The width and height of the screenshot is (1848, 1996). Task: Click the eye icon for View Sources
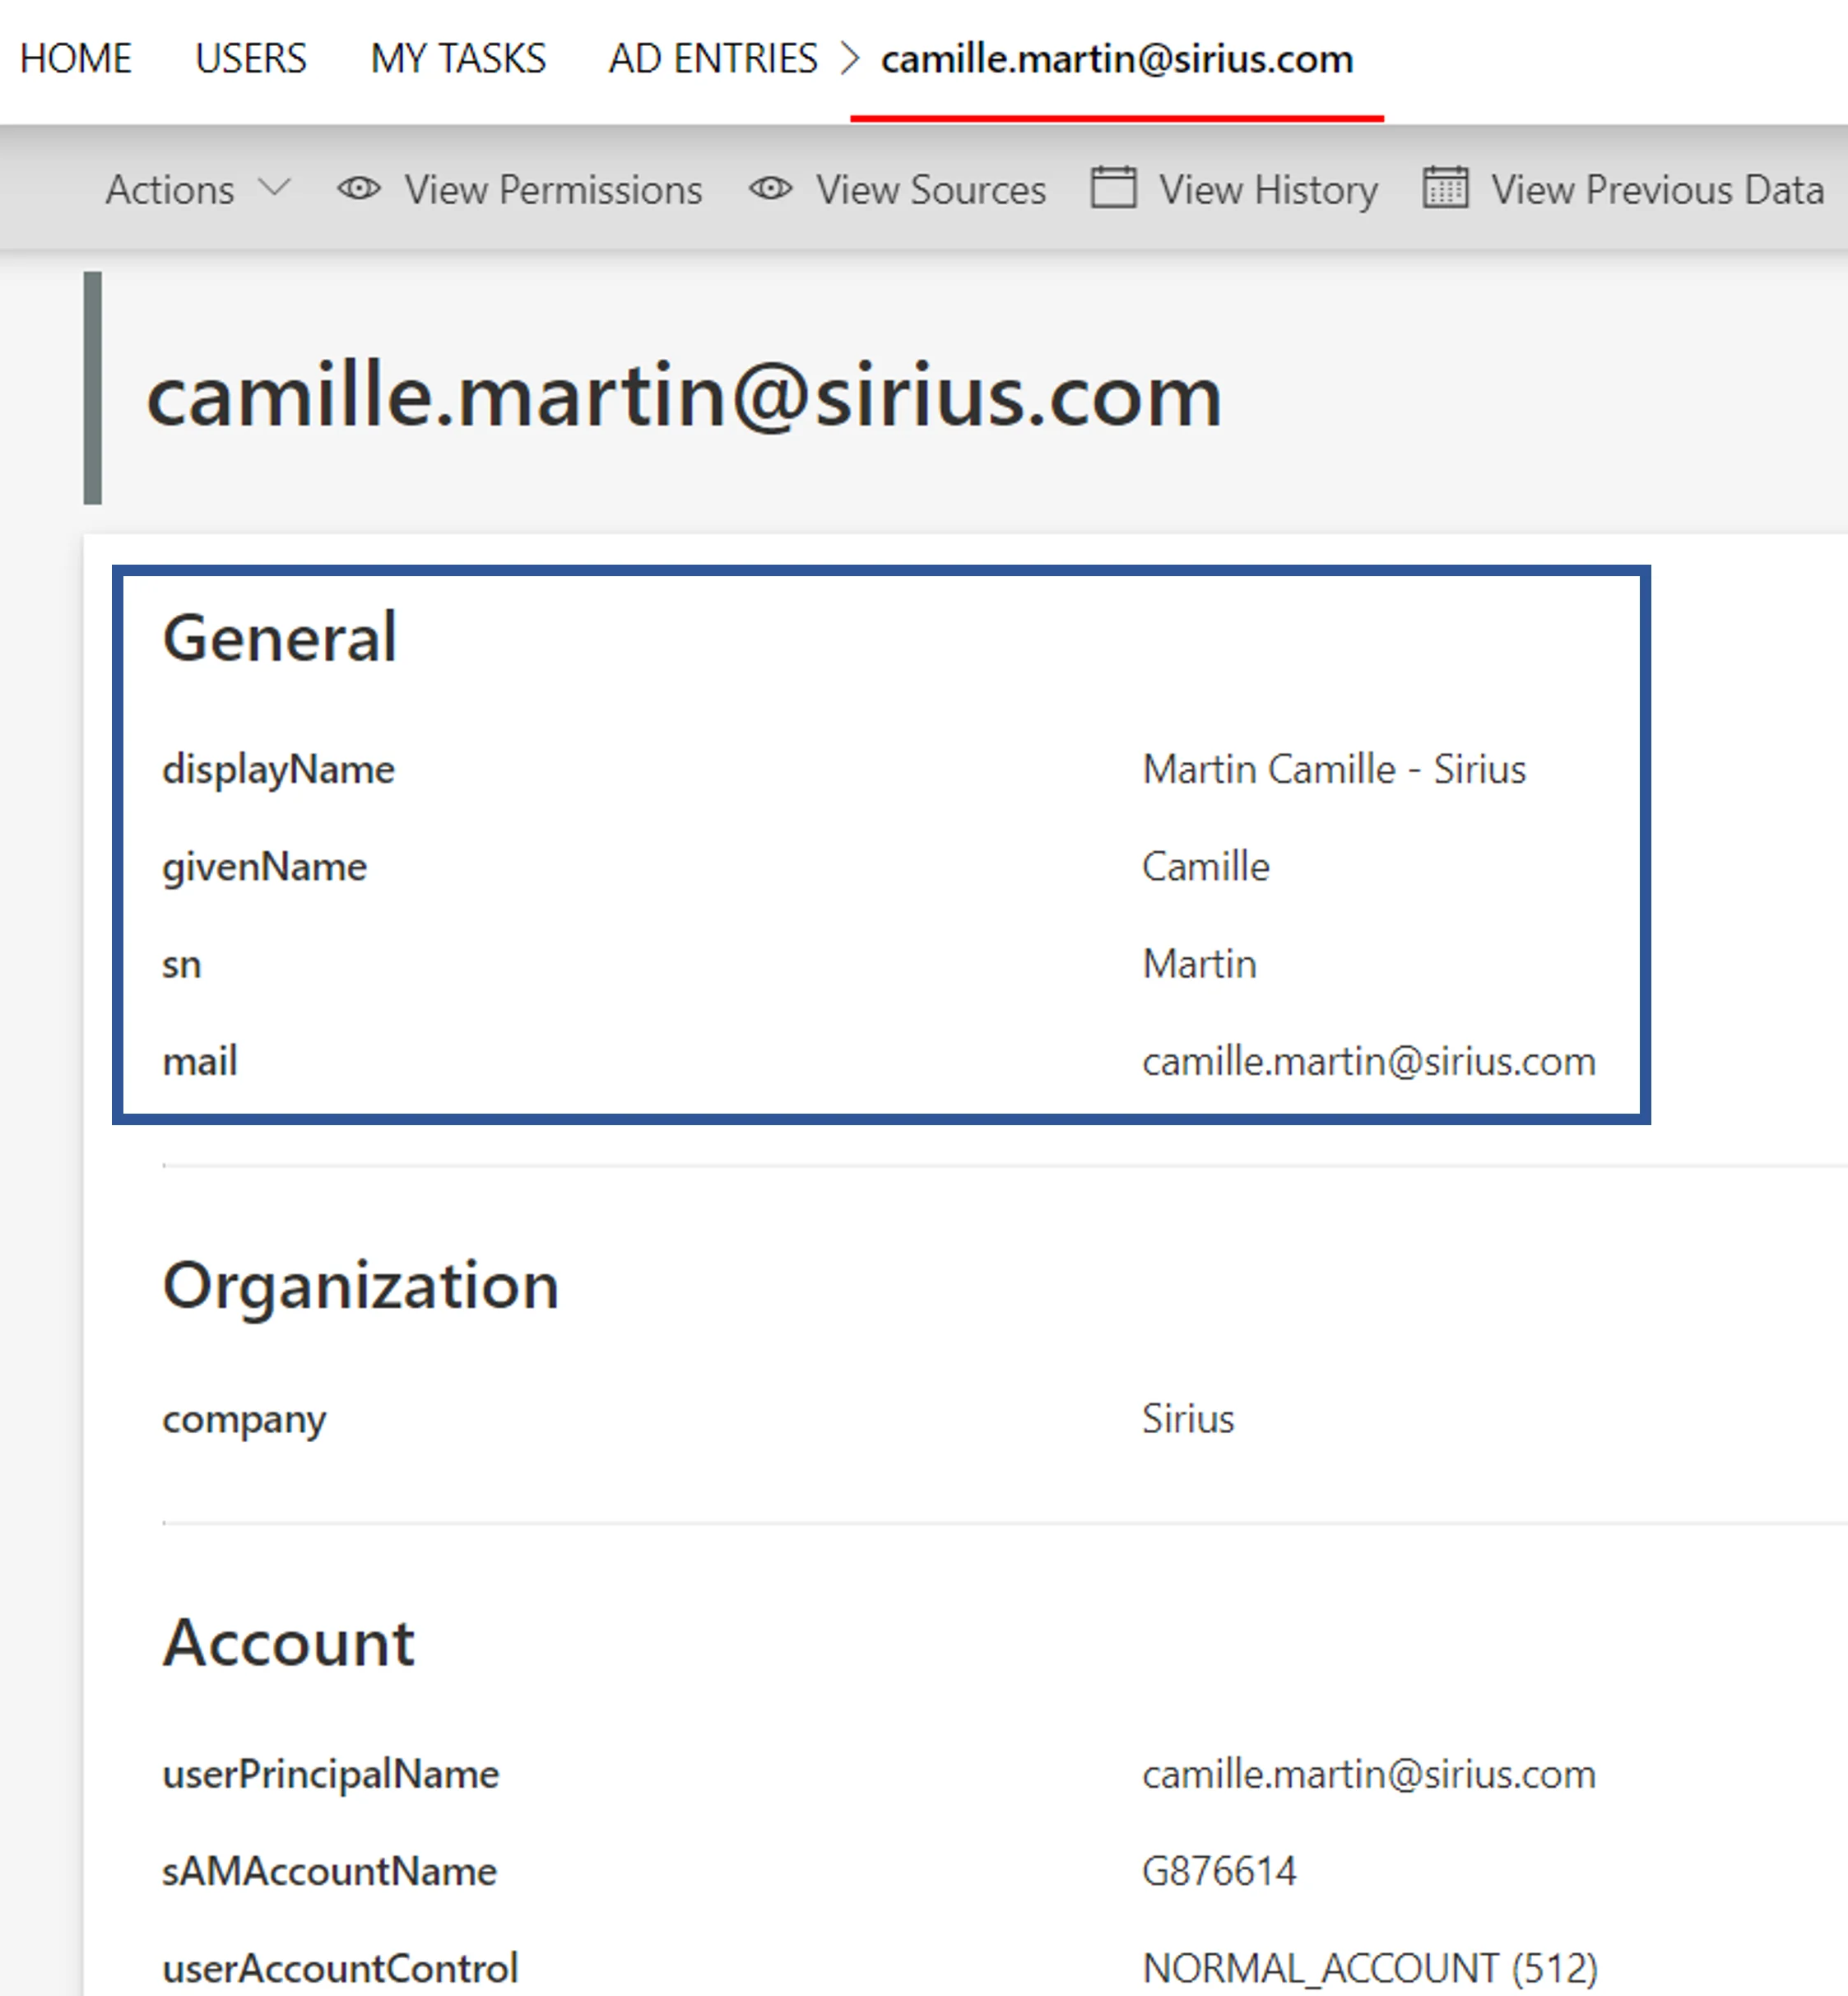point(771,188)
